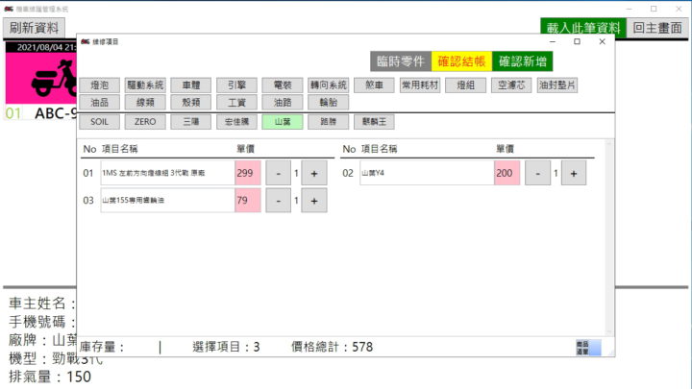Open the 燈泡 parts category

pos(100,85)
